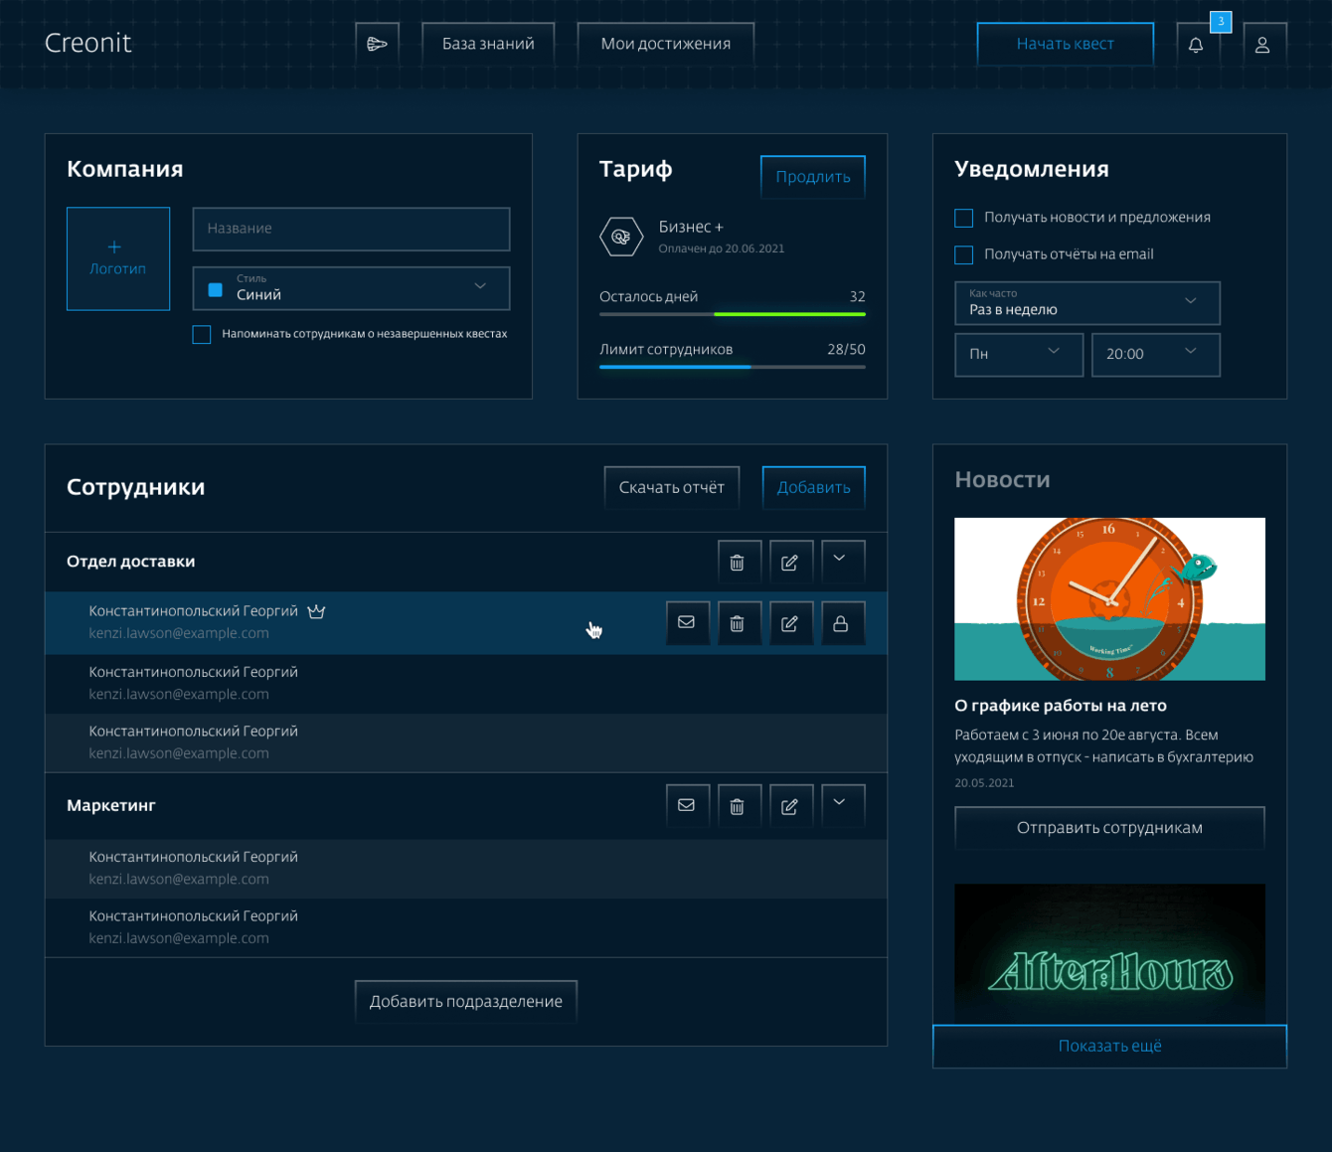This screenshot has height=1152, width=1332.
Task: Send email to Маркетинг department
Action: coord(686,806)
